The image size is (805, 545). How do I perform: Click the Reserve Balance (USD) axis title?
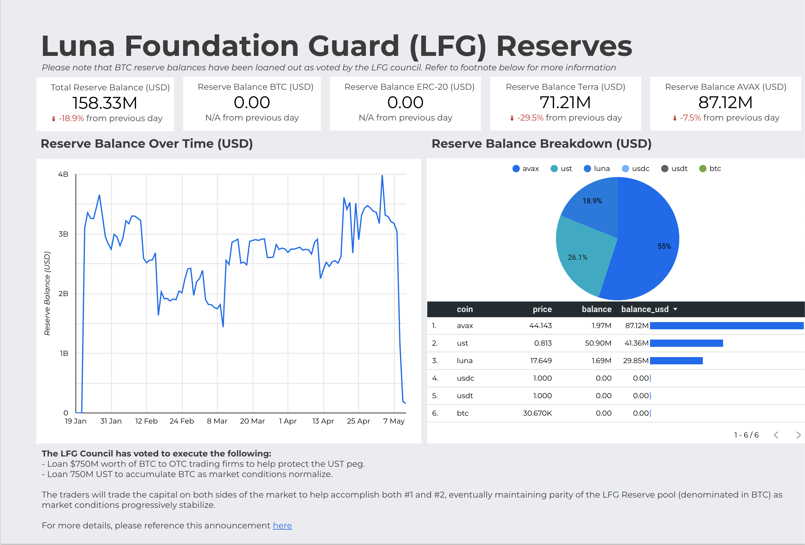point(47,293)
